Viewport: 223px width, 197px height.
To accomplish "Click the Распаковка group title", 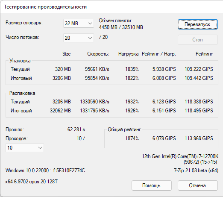I will (22, 93).
